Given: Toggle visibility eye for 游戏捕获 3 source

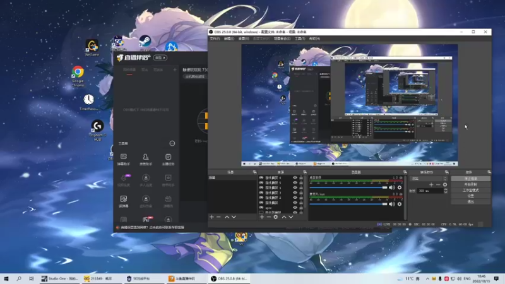Looking at the screenshot, I should 295,192.
